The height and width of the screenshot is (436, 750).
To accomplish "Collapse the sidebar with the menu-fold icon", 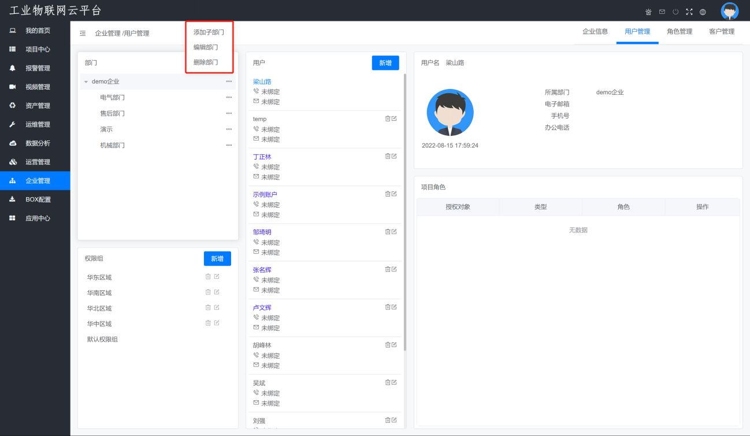I will 83,33.
